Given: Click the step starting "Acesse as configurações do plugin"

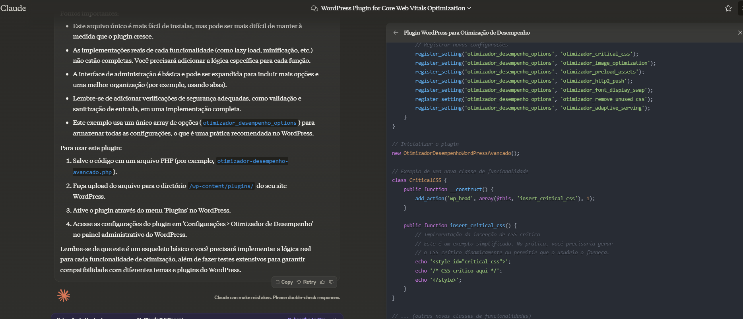Looking at the screenshot, I should 193,229.
